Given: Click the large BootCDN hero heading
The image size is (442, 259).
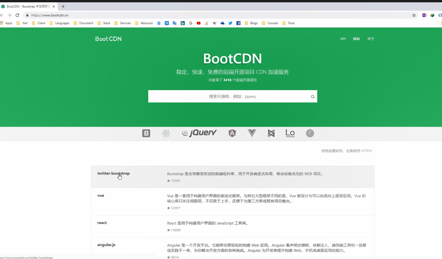Looking at the screenshot, I should tap(233, 59).
